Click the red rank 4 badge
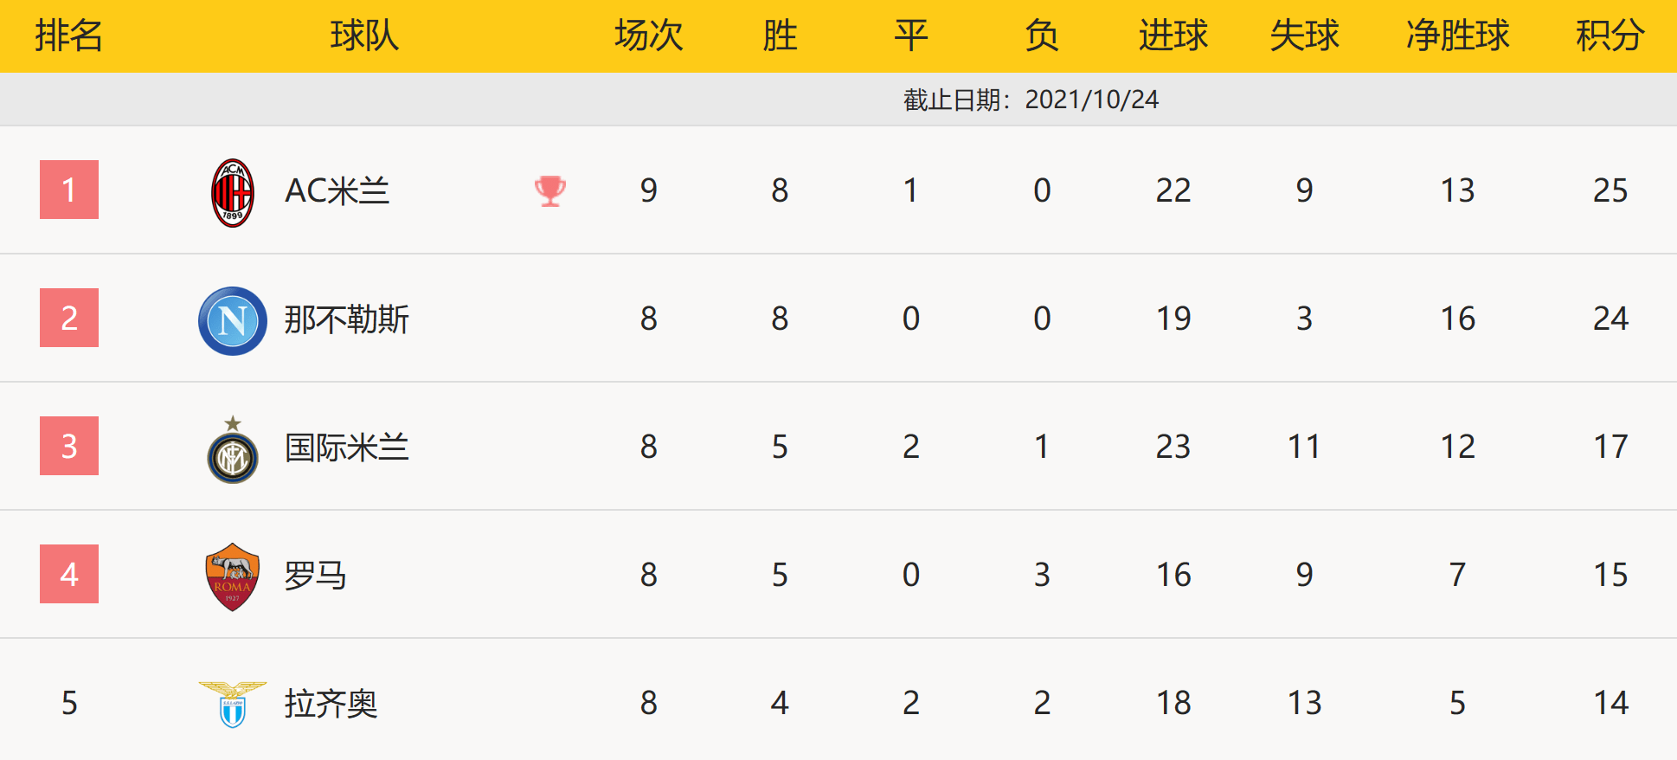This screenshot has width=1677, height=760. tap(69, 574)
